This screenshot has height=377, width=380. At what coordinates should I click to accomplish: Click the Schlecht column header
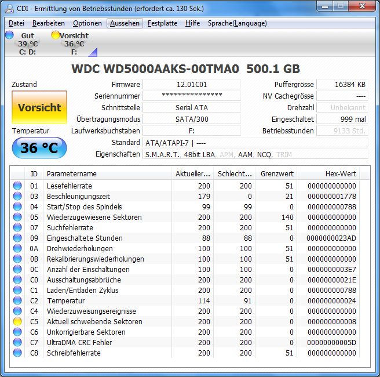235,173
